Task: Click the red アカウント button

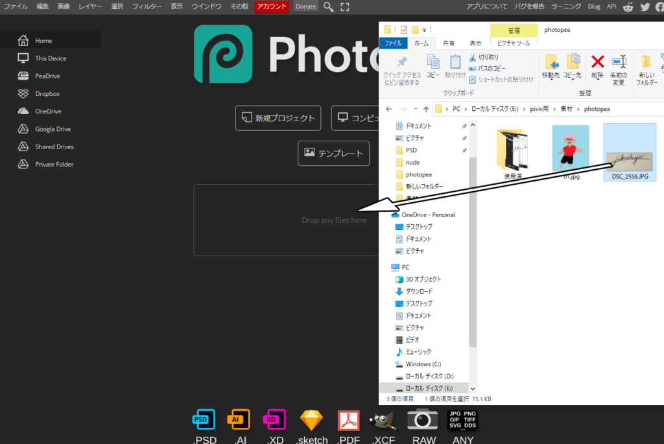Action: click(272, 6)
